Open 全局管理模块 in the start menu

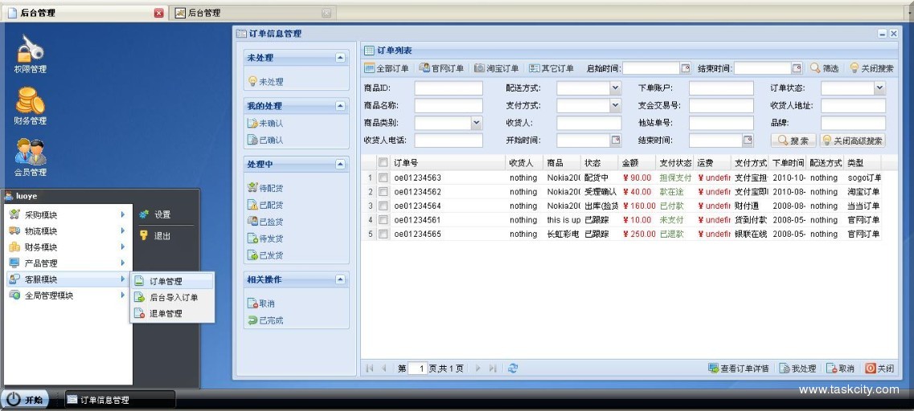pyautogui.click(x=68, y=295)
